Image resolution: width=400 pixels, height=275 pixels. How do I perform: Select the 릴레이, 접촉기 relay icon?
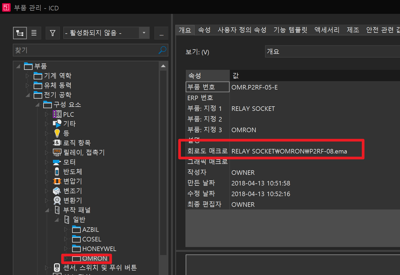click(57, 152)
